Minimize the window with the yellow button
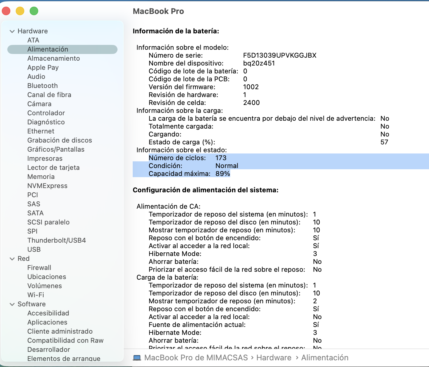The image size is (429, 367). pos(20,11)
